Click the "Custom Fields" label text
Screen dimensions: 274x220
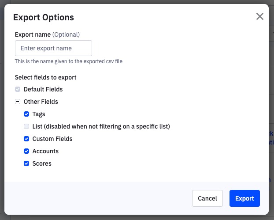(x=52, y=139)
